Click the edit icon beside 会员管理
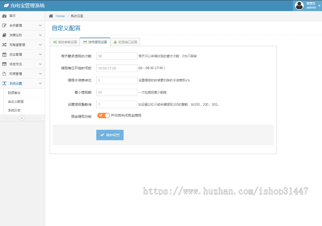This screenshot has height=226, width=322. click(x=4, y=25)
